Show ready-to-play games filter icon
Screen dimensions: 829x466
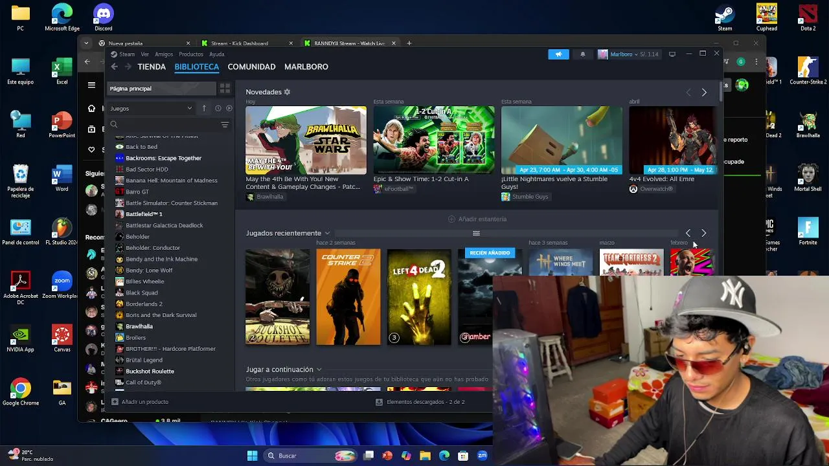229,108
